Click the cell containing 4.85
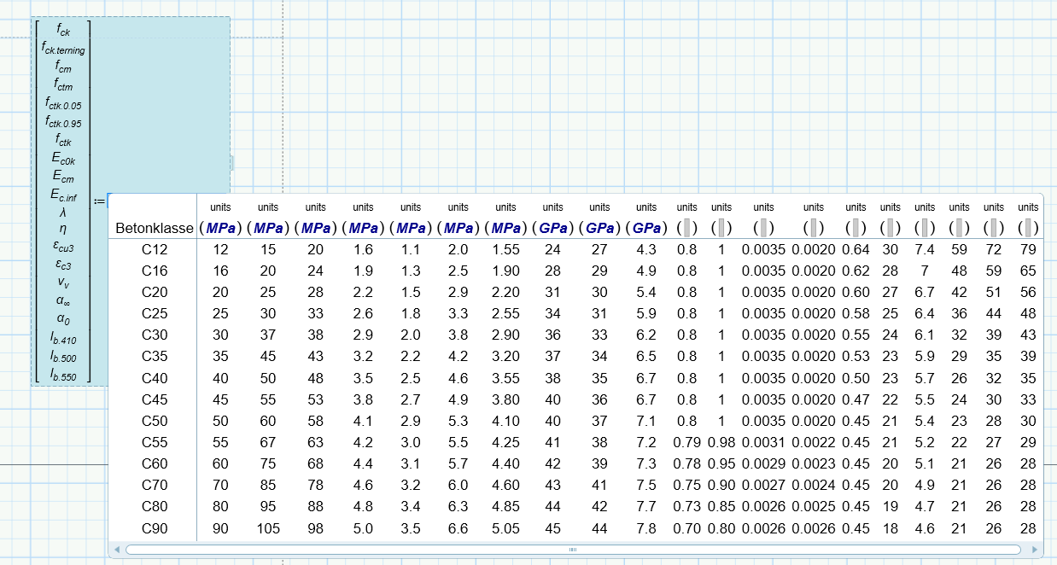Image resolution: width=1057 pixels, height=565 pixels. coord(506,507)
